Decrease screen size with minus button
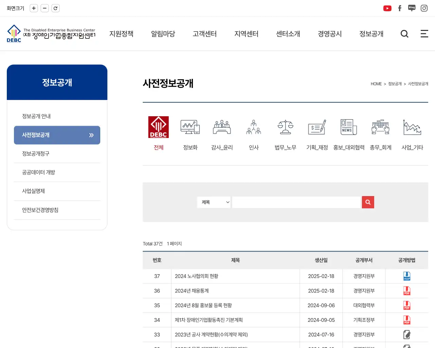This screenshot has width=435, height=348. click(45, 8)
